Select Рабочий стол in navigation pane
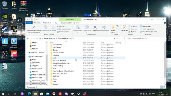This screenshot has height=96, width=171. [37, 78]
